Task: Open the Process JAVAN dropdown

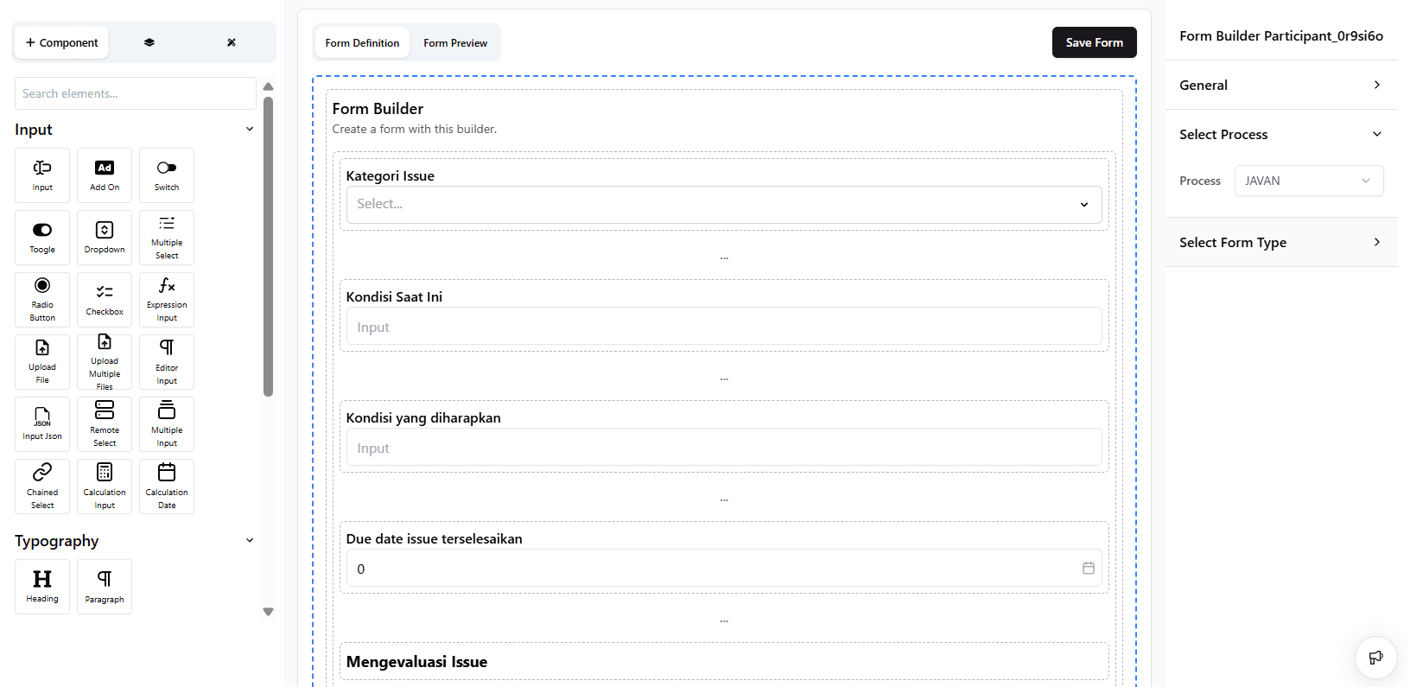Action: pos(1308,181)
